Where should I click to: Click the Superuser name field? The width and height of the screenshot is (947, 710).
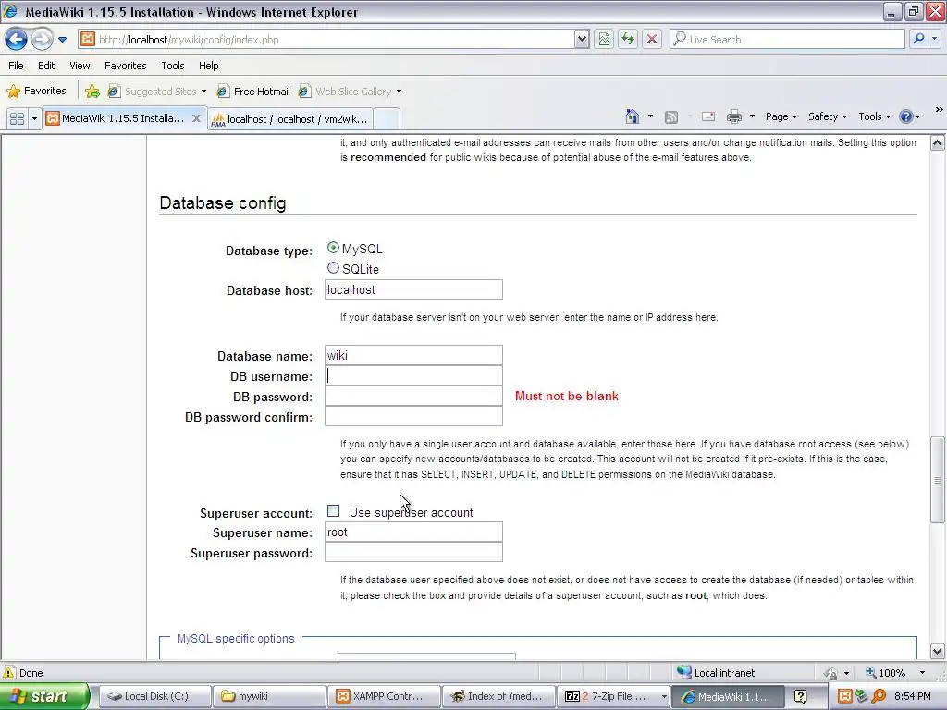(x=413, y=532)
